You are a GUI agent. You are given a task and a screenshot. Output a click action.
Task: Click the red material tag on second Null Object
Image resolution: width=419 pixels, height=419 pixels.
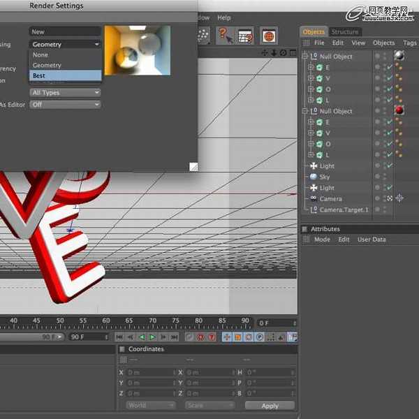400,111
